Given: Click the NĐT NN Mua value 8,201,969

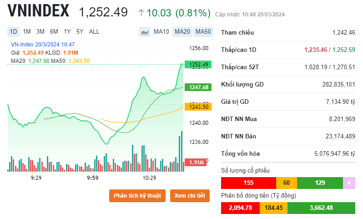Looking at the screenshot, I should 342,119.
